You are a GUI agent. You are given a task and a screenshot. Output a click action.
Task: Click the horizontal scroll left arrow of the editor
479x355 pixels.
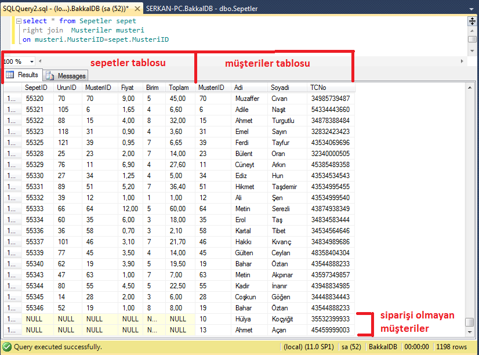pyautogui.click(x=40, y=61)
